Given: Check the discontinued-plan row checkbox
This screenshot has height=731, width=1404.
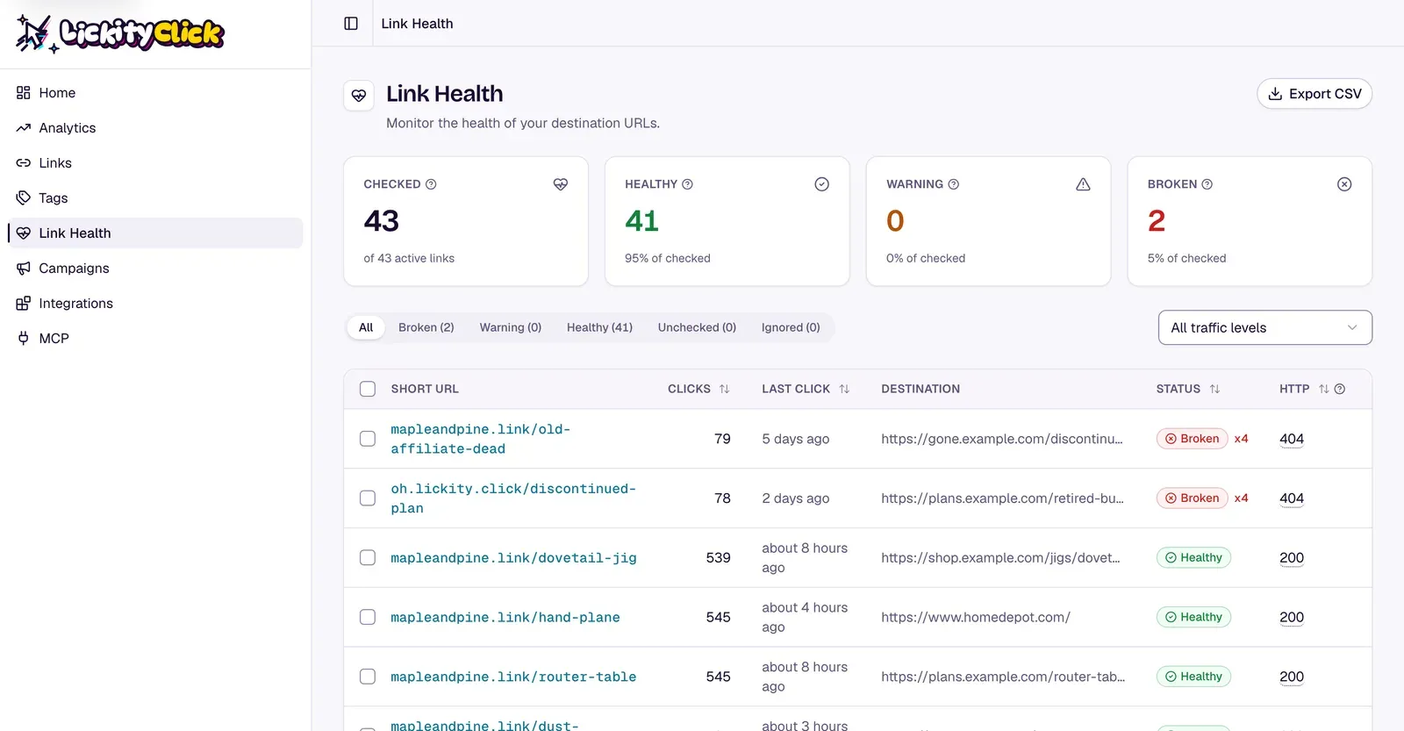Looking at the screenshot, I should [368, 498].
